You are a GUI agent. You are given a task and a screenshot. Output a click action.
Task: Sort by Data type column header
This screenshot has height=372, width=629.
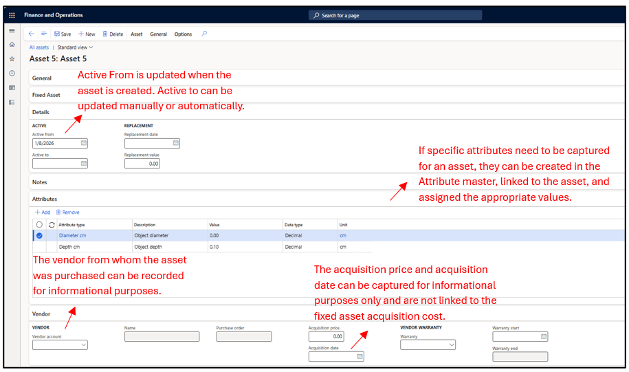pyautogui.click(x=294, y=225)
